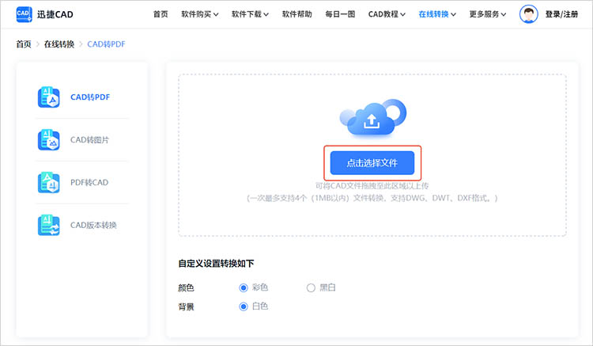Select the PDF转CAD sidebar label
Image resolution: width=593 pixels, height=346 pixels.
(89, 182)
